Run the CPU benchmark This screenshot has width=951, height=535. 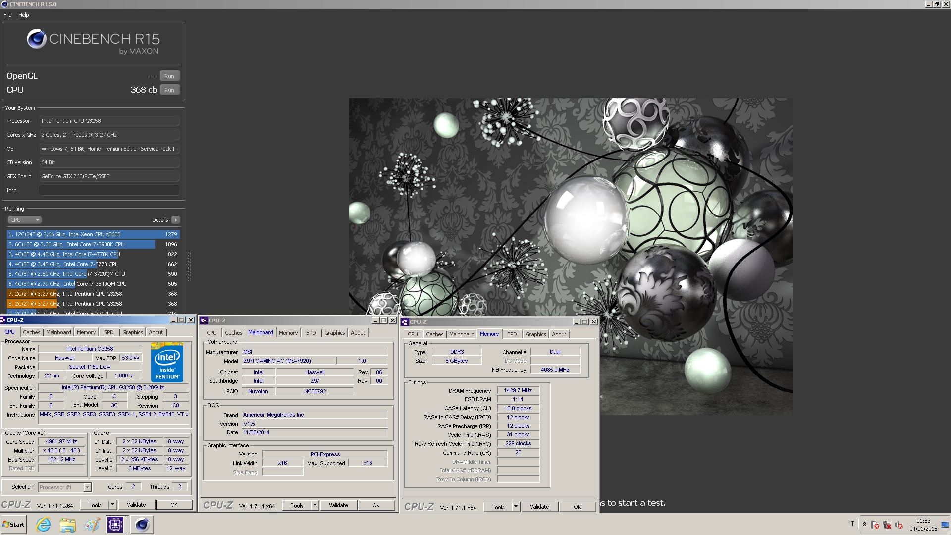click(169, 90)
